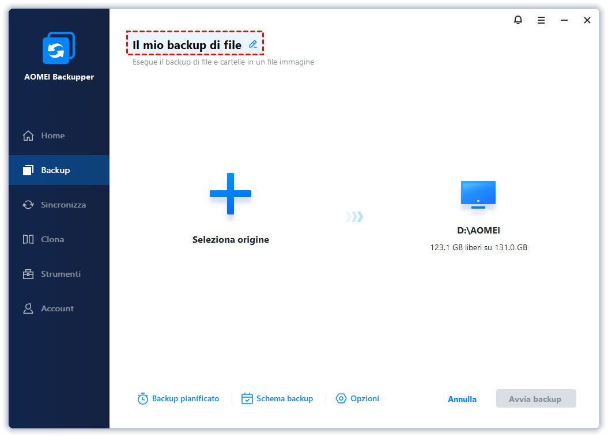Click the clock icon for Backup pianificato
The height and width of the screenshot is (437, 608).
(143, 398)
